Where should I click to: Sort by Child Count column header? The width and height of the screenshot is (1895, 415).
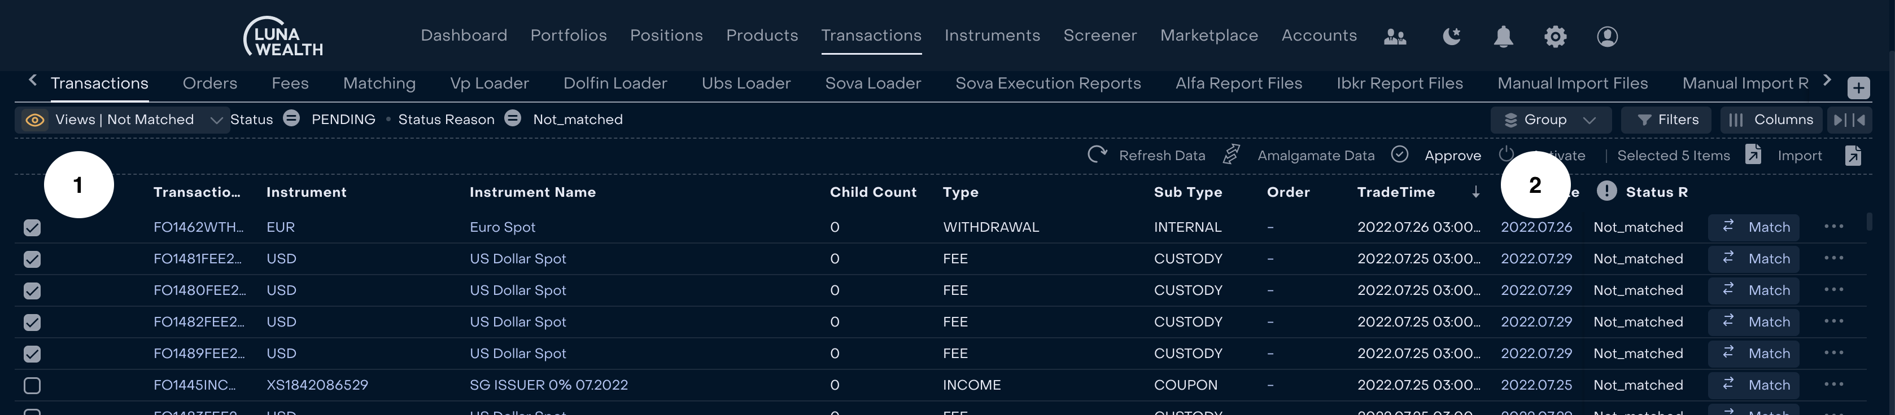(873, 192)
